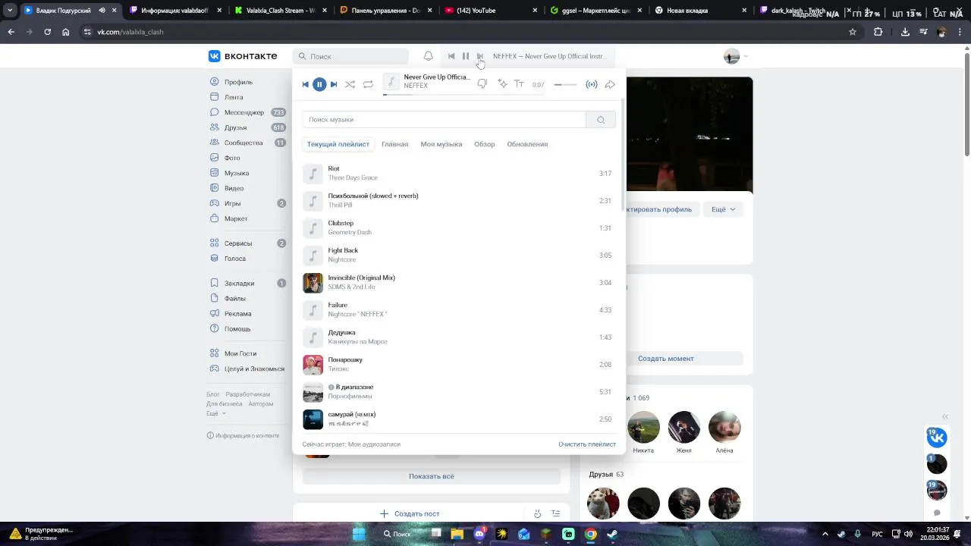Viewport: 971px width, 546px height.
Task: Click the Invincible (Original Mix) cover thumbnail
Action: 313,283
